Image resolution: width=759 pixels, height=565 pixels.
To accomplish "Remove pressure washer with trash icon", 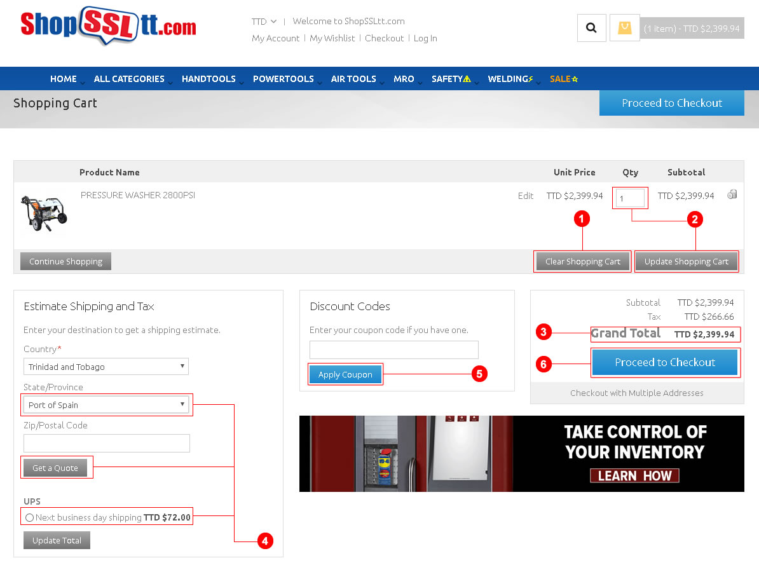I will (x=732, y=194).
